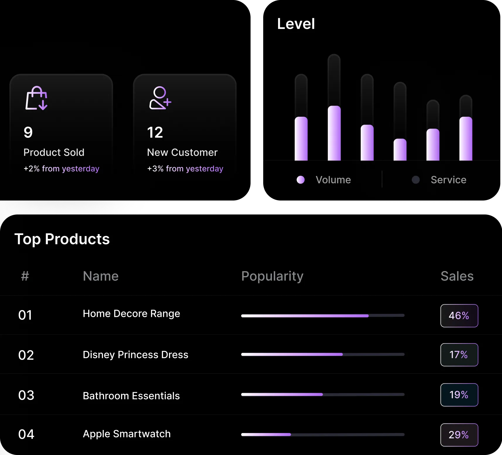
Task: Click the Level chart title
Action: pyautogui.click(x=296, y=24)
